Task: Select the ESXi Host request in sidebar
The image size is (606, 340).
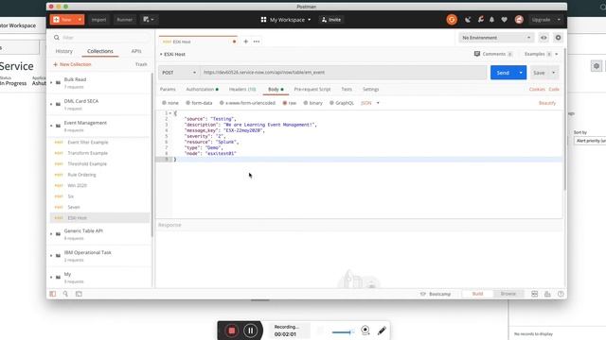Action: [100, 218]
